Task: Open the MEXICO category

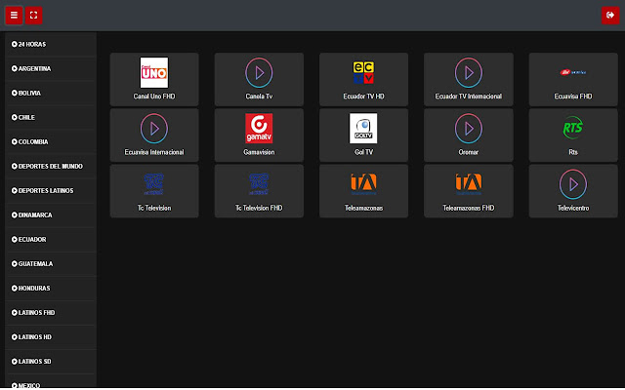Action: (x=51, y=382)
